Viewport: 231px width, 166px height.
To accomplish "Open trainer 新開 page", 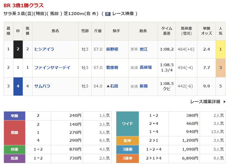I will pos(144,86).
